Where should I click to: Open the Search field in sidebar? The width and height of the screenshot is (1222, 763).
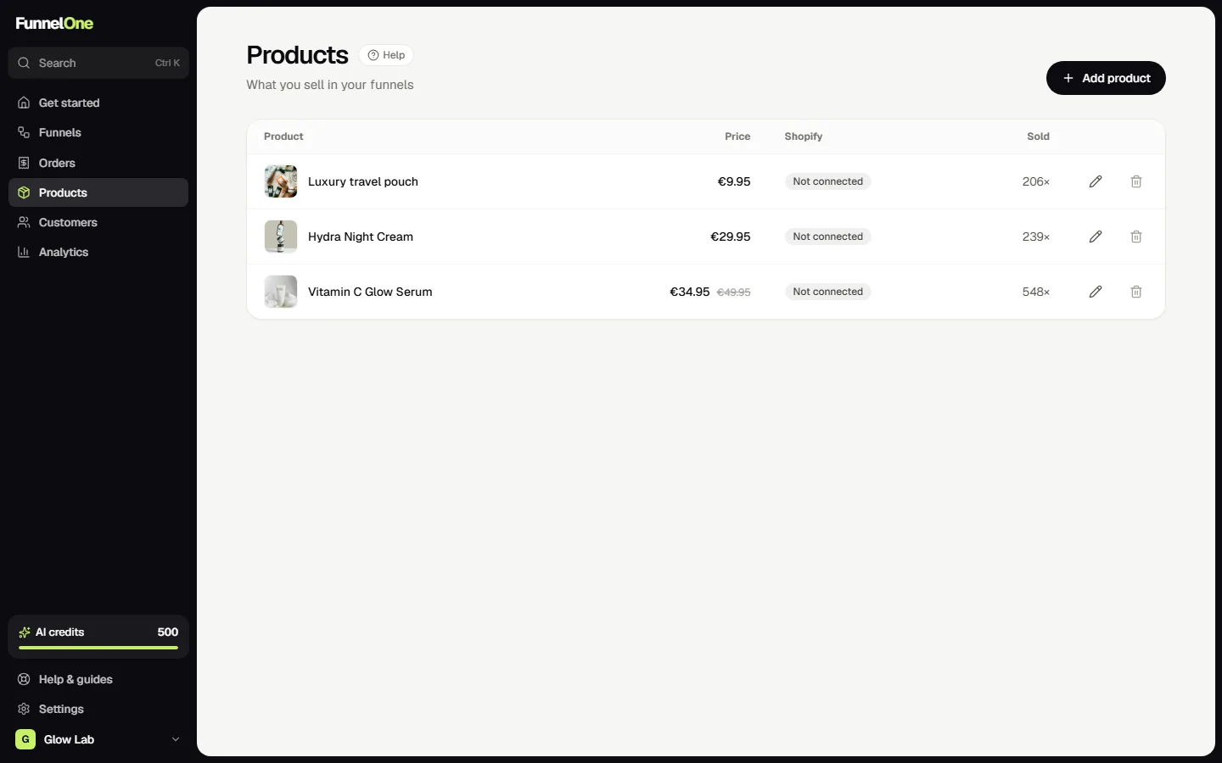click(98, 63)
